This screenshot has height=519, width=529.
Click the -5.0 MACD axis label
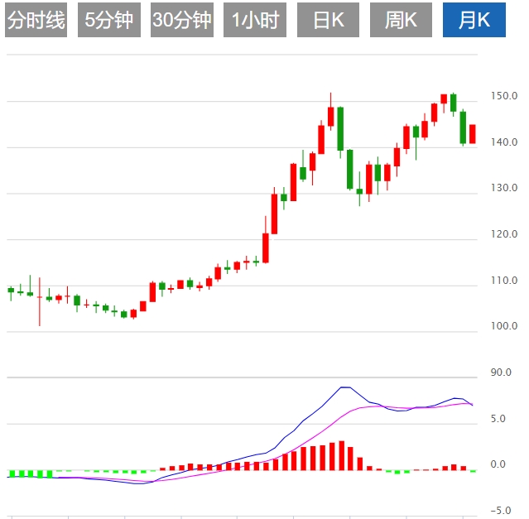click(x=503, y=510)
